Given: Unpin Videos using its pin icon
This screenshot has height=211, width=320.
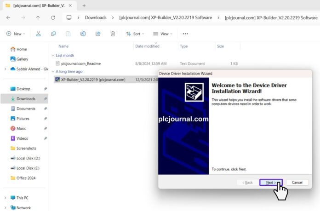Looking at the screenshot, I should point(46,138).
